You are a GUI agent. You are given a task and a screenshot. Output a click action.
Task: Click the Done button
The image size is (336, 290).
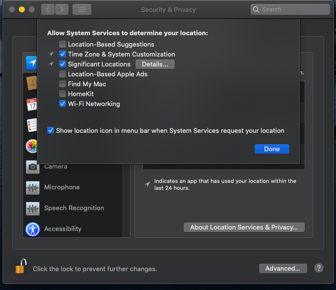271,149
